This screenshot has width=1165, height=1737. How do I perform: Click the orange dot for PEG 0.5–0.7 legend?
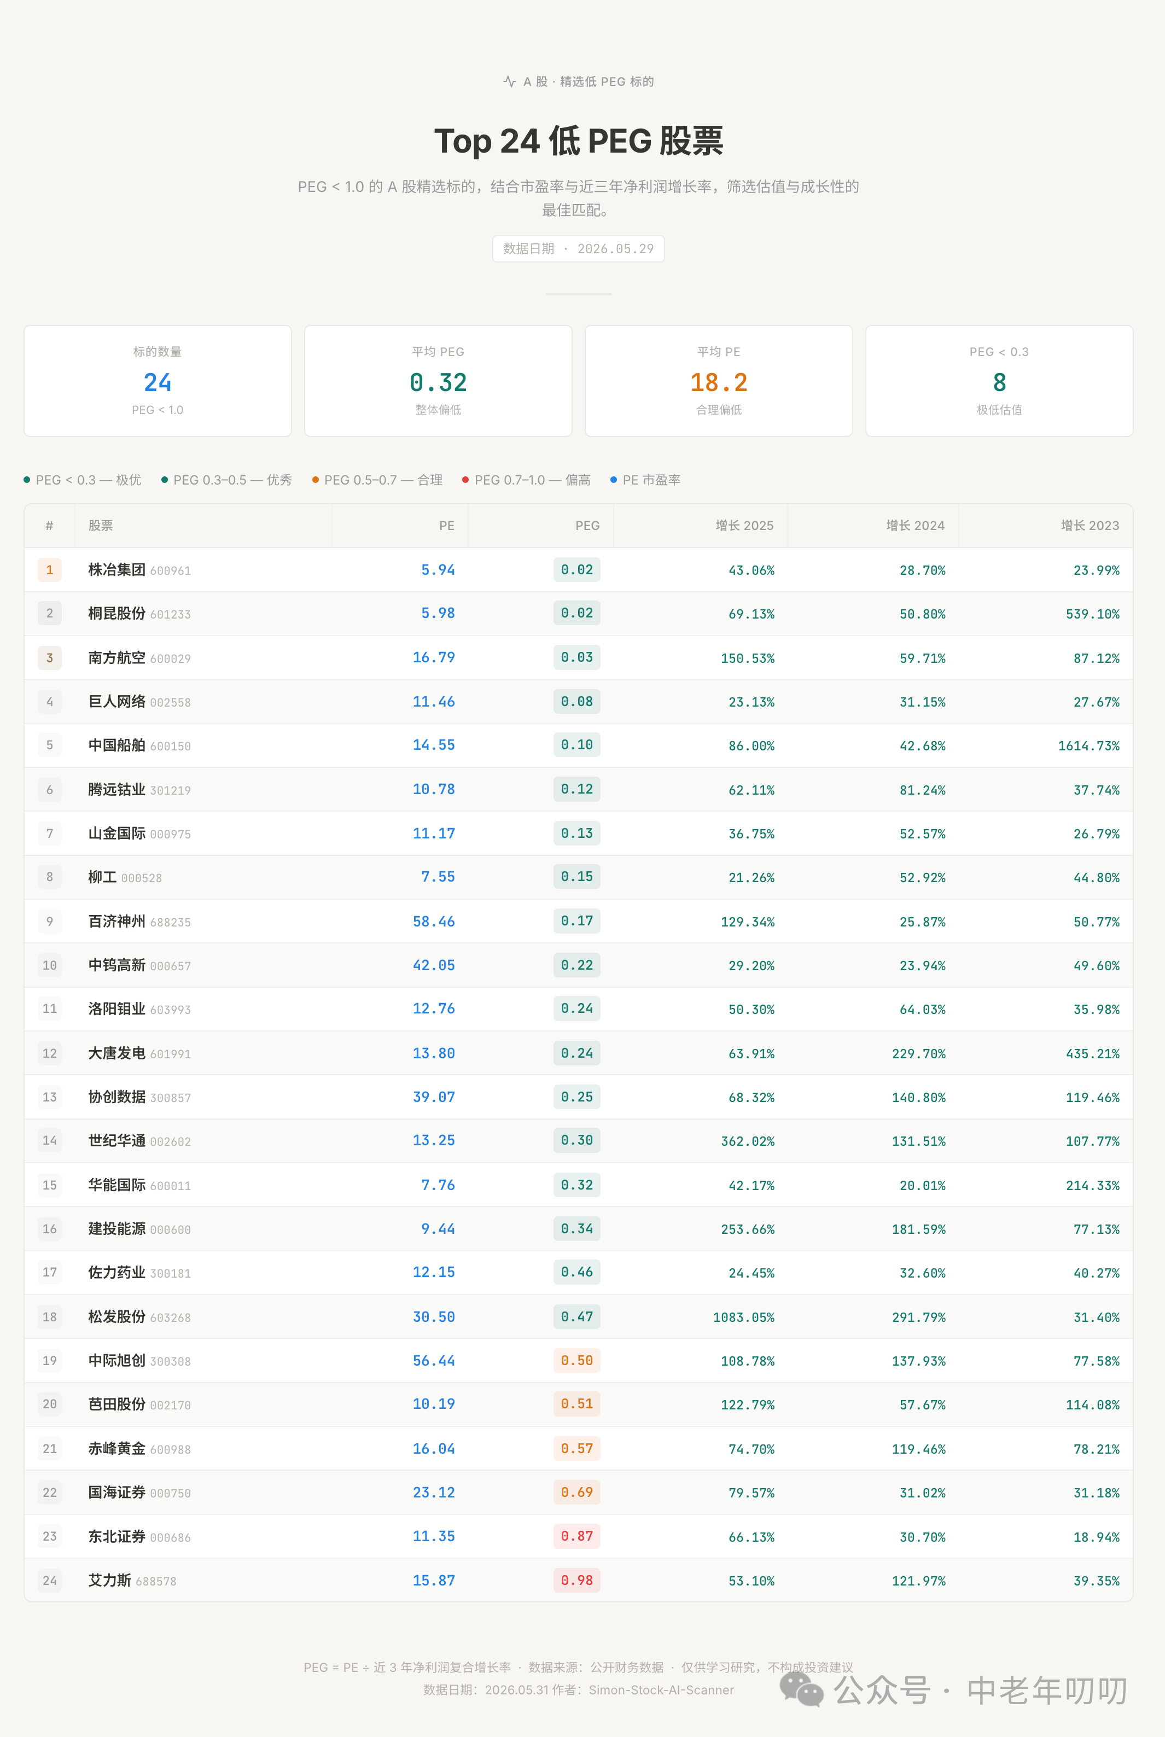[315, 480]
